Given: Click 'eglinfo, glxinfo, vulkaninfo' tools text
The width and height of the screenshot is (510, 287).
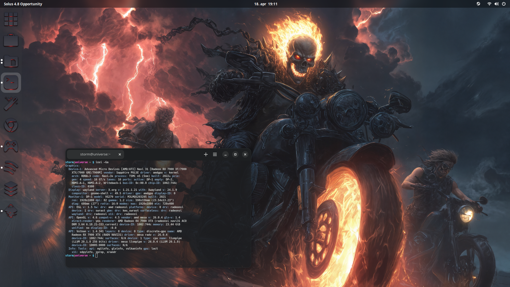Looking at the screenshot, I should coord(120,248).
